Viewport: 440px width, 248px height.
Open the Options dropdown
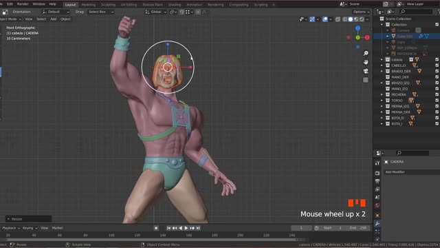[361, 12]
